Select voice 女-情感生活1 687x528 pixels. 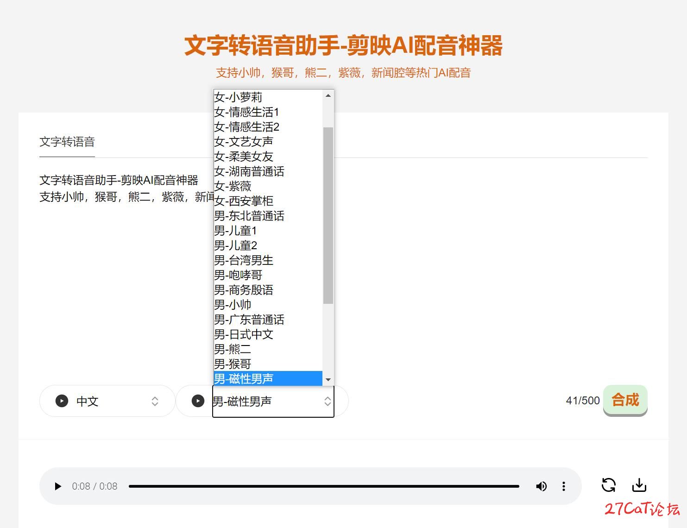tap(268, 112)
